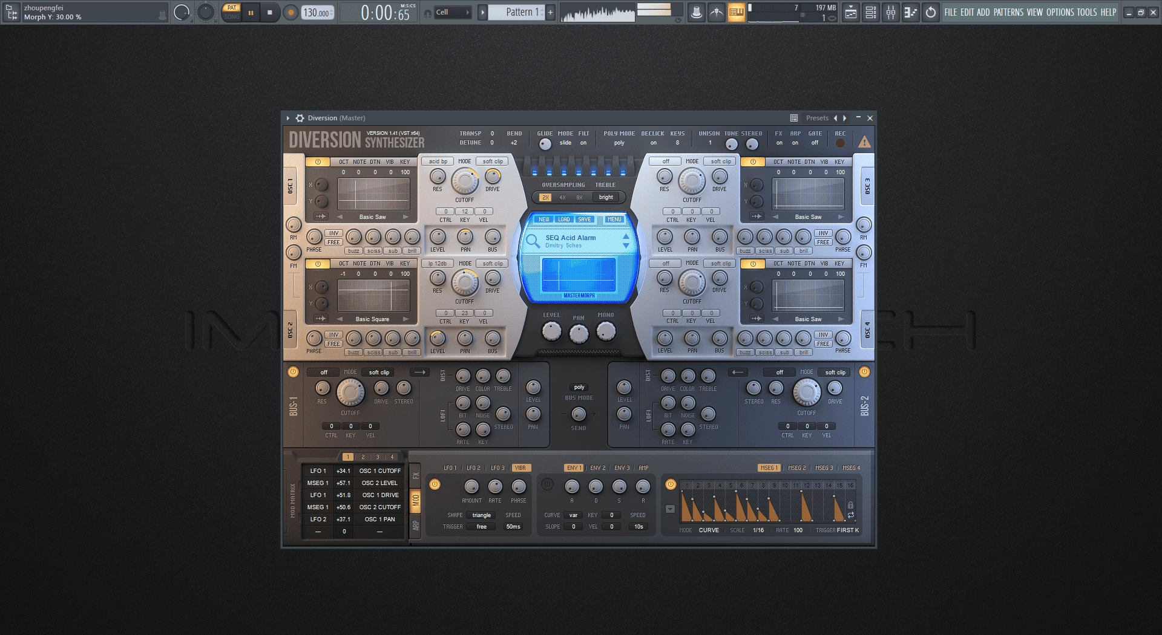This screenshot has height=635, width=1162.
Task: Click the master morph XY pad
Action: pyautogui.click(x=579, y=275)
